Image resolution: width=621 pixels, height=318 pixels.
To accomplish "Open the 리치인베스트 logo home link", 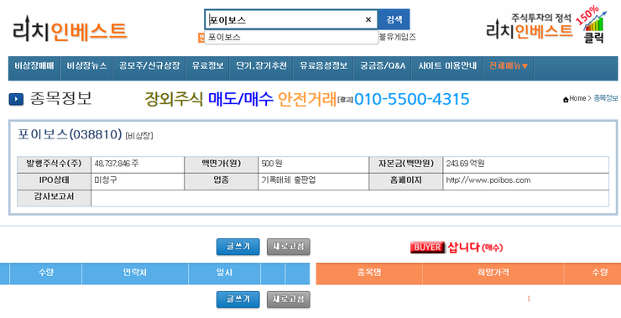I will (70, 29).
